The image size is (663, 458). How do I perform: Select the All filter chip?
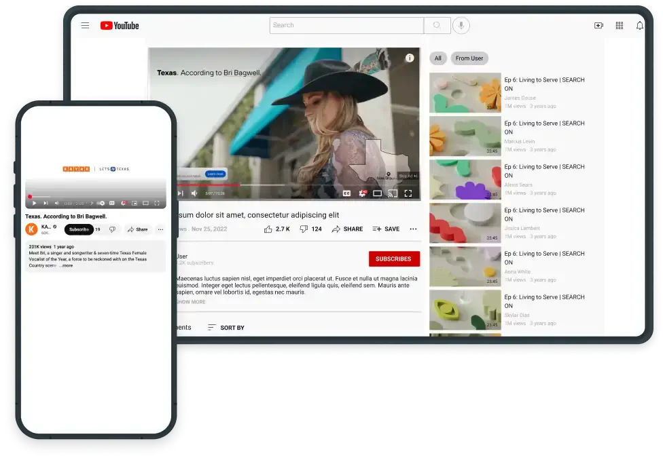pyautogui.click(x=438, y=58)
